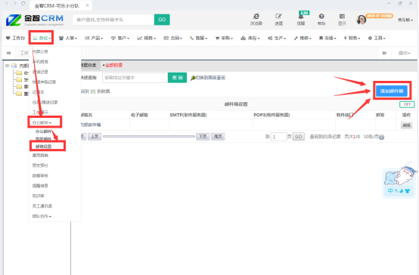
Task: Click the pagination GO button
Action: 299,137
